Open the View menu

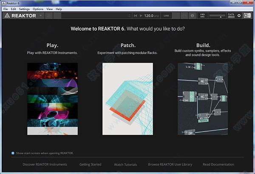pyautogui.click(x=49, y=9)
